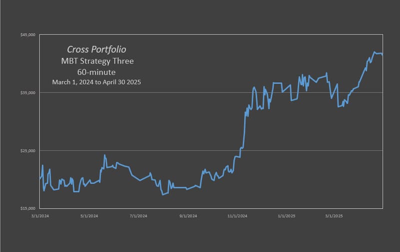Select the 9/1/2024 x-axis date label

[188, 216]
